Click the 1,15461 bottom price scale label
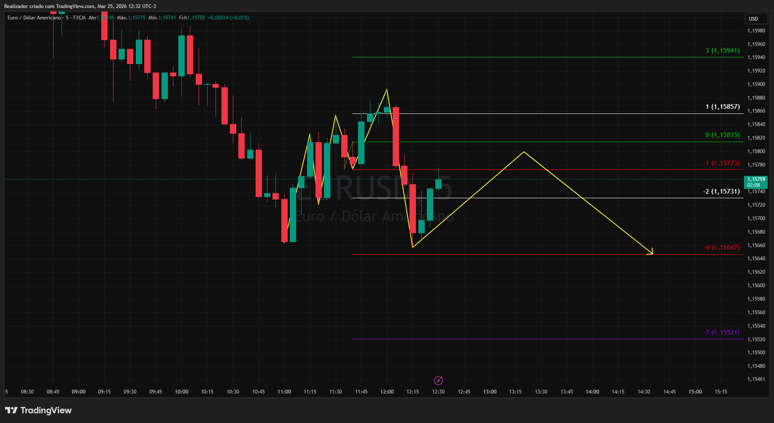This screenshot has height=423, width=774. 756,379
